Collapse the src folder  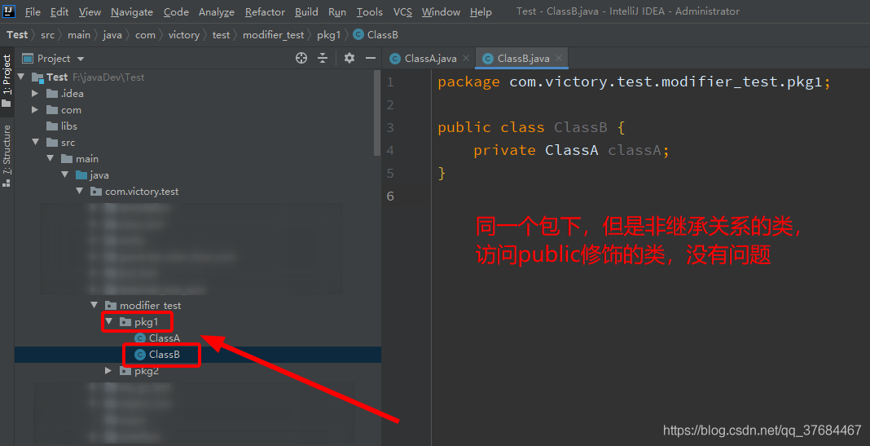[x=36, y=142]
